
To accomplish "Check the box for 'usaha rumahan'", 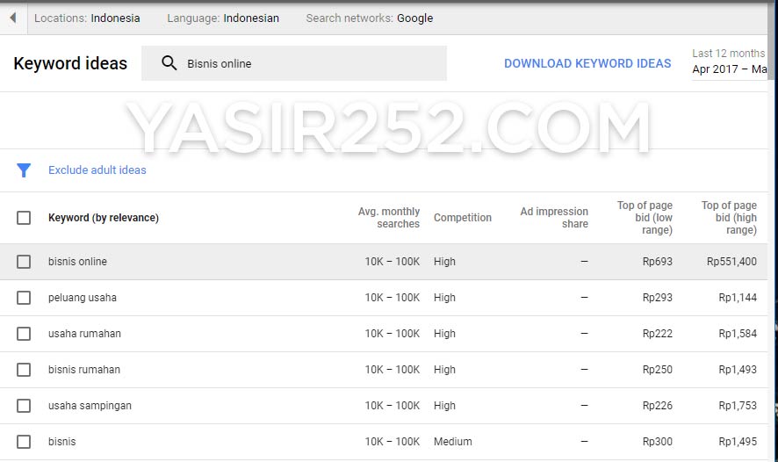I will pos(24,334).
